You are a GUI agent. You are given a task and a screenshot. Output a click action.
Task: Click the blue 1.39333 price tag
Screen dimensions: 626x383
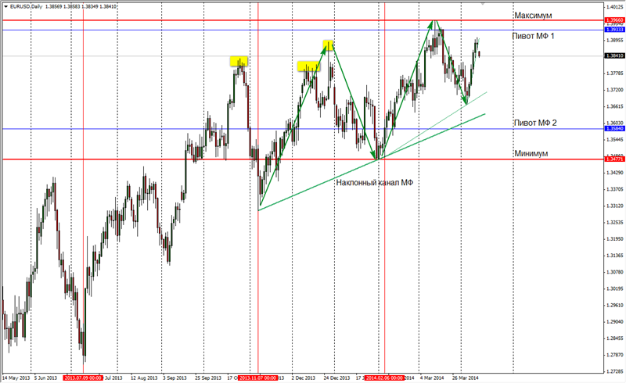615,30
